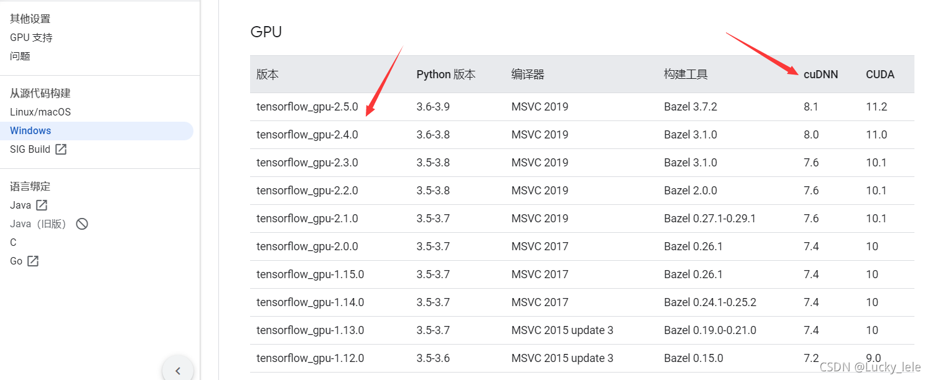930x380 pixels.
Task: Click the cuDNN 8.1 cell
Action: point(811,107)
